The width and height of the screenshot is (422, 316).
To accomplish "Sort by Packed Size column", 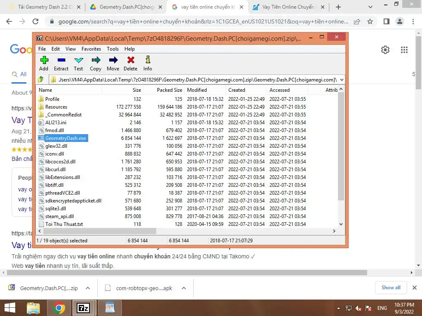I will (163, 90).
